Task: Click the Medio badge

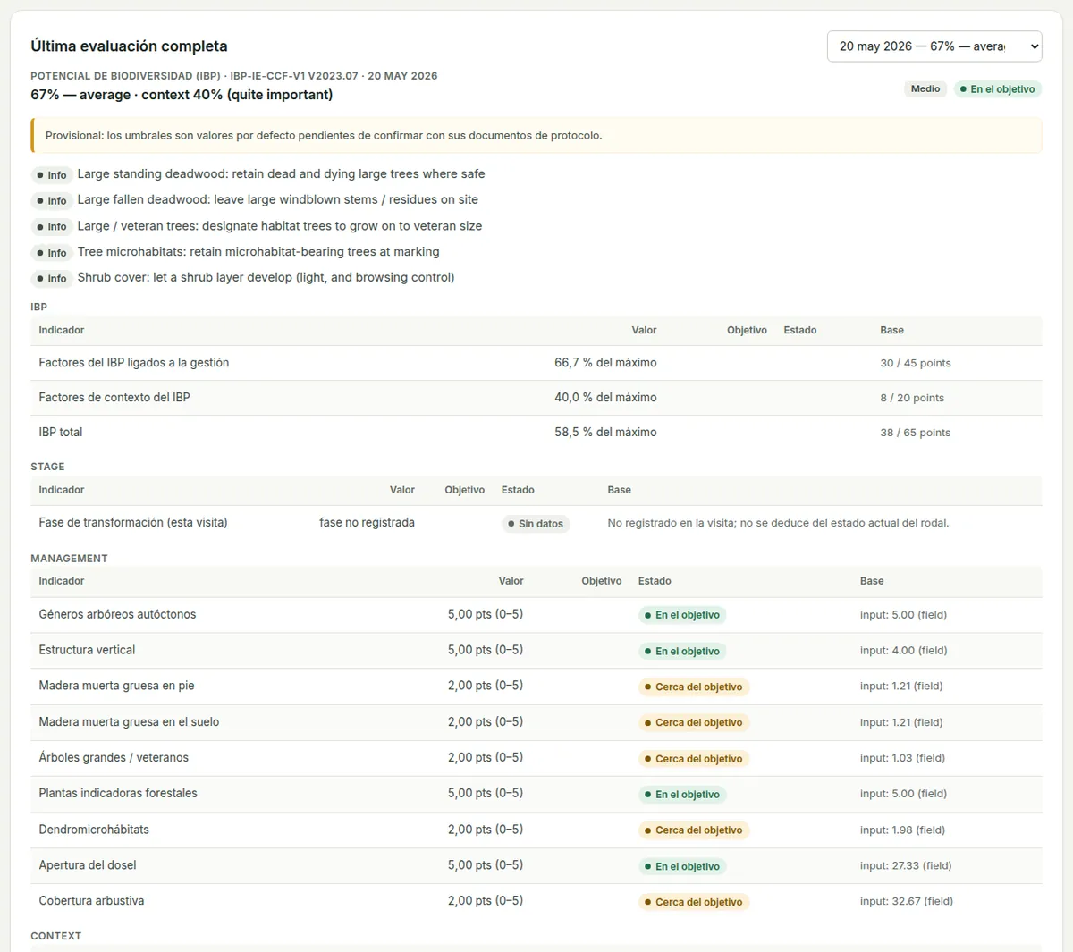Action: point(925,89)
